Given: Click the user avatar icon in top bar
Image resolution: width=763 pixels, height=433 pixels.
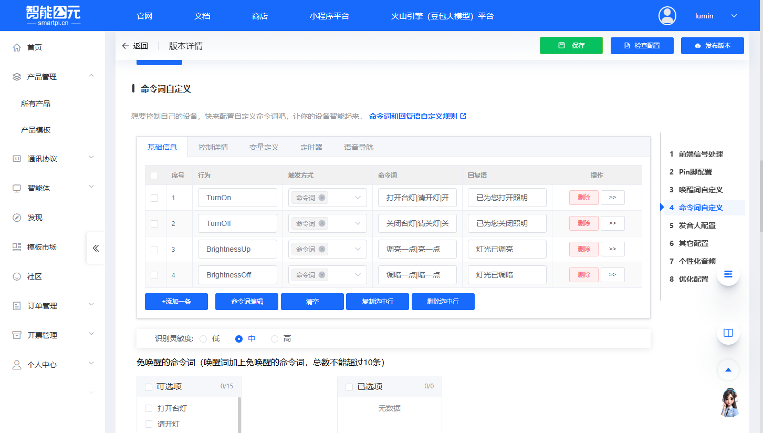Looking at the screenshot, I should [x=667, y=15].
